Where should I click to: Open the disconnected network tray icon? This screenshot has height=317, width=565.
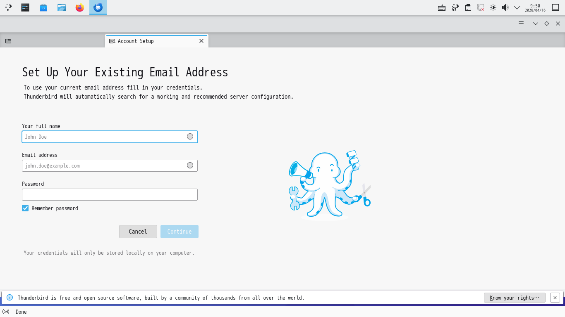[481, 7]
